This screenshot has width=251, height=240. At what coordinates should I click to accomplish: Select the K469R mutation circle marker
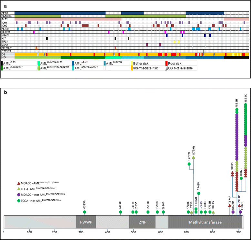coord(120,212)
